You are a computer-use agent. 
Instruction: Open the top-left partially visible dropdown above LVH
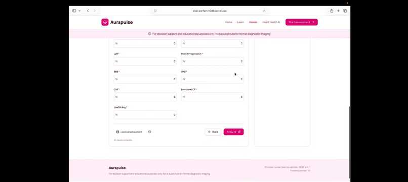(x=145, y=43)
